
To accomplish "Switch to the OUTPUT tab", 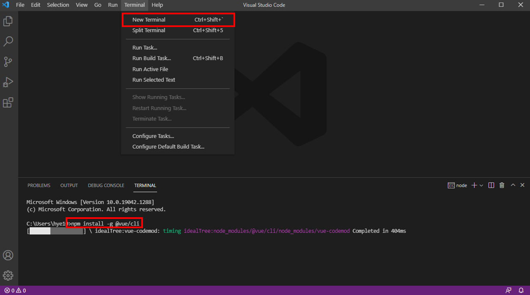I will [x=69, y=186].
